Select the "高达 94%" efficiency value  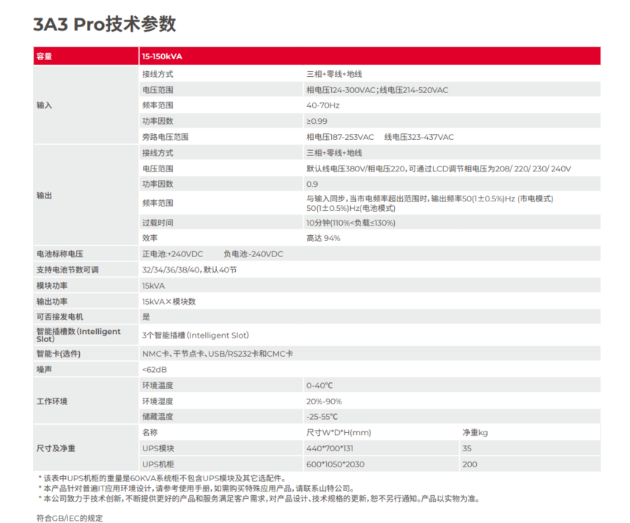tap(323, 238)
